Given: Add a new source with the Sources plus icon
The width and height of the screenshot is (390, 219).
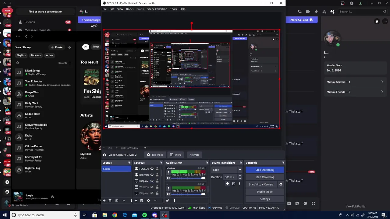Looking at the screenshot, I should point(136,201).
